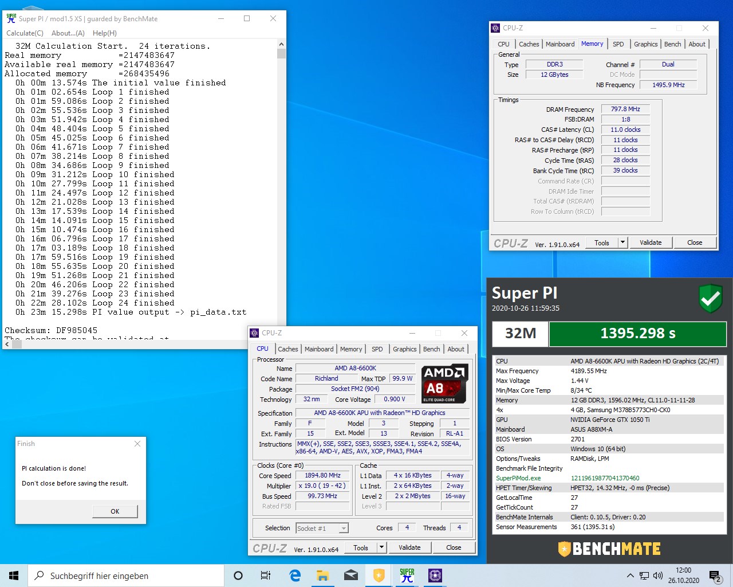Select the SPD tab in the Memory CPU-Z window
This screenshot has width=733, height=587.
tap(618, 44)
